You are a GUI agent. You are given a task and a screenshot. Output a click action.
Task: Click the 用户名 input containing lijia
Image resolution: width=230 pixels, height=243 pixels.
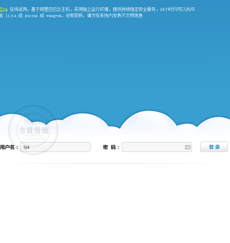click(x=55, y=147)
